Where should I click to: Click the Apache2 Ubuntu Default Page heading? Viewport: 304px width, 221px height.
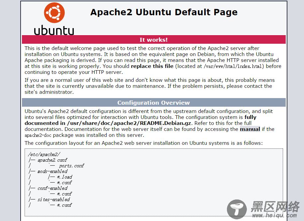tap(164, 12)
